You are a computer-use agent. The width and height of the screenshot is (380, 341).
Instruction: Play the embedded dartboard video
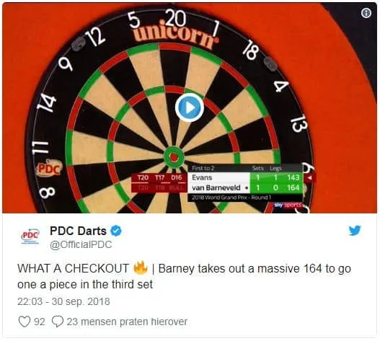[x=190, y=107]
